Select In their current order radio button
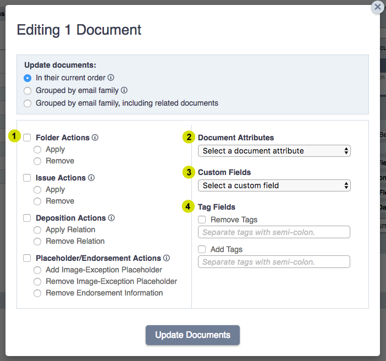This screenshot has height=361, width=386. point(27,78)
